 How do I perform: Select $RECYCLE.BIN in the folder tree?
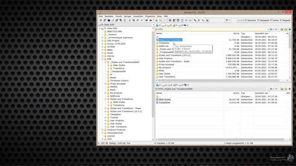pyautogui.click(x=114, y=31)
